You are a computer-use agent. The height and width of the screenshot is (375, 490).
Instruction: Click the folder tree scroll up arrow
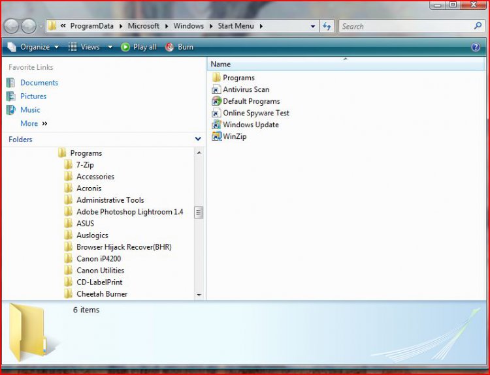click(199, 153)
